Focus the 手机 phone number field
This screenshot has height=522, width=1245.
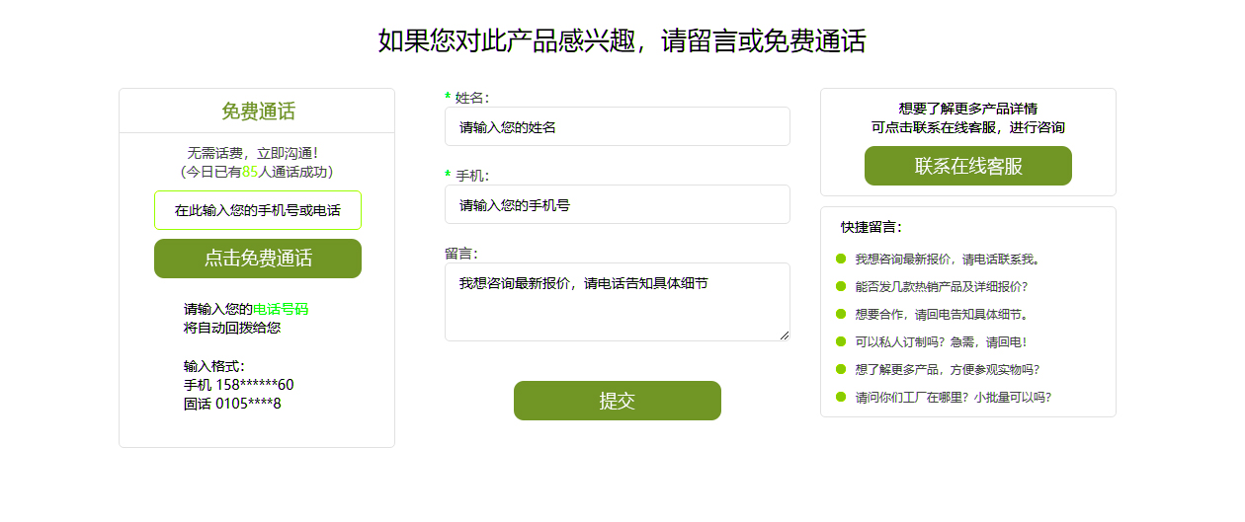pos(617,205)
